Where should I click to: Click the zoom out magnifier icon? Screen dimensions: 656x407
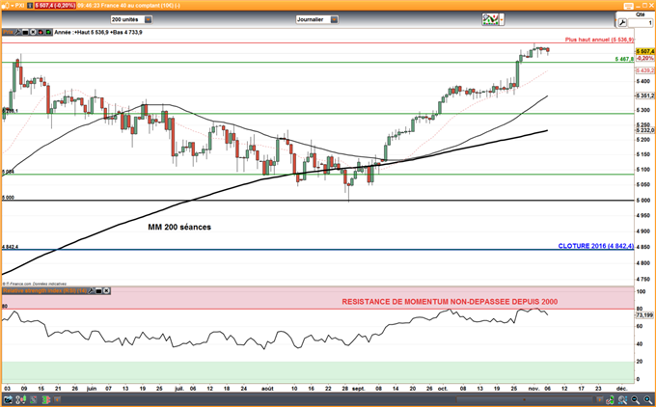tap(636, 400)
